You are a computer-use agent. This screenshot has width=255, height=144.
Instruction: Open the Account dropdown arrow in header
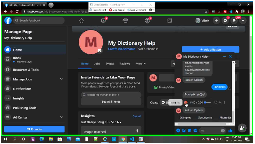[x=243, y=21]
